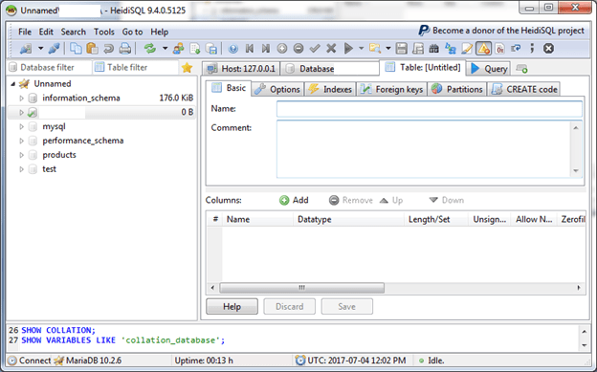Click the yellow favorites star icon
This screenshot has width=597, height=372.
click(x=187, y=68)
